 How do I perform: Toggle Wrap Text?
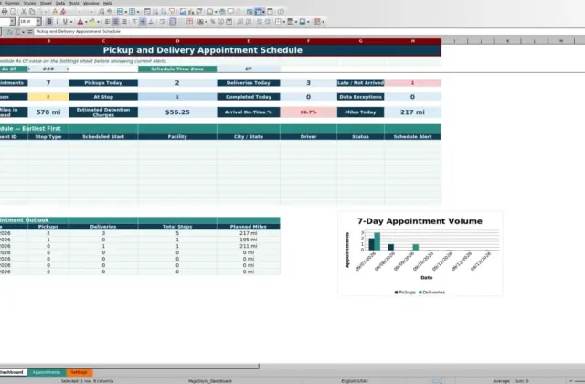point(162,22)
